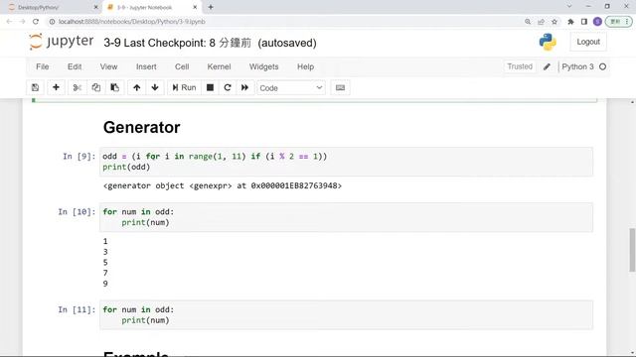Open the command palette keyboard icon
The height and width of the screenshot is (357, 636).
[340, 88]
